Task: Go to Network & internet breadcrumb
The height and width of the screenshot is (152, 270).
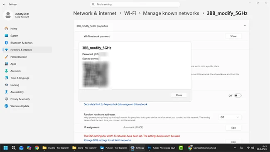Action: click(95, 13)
